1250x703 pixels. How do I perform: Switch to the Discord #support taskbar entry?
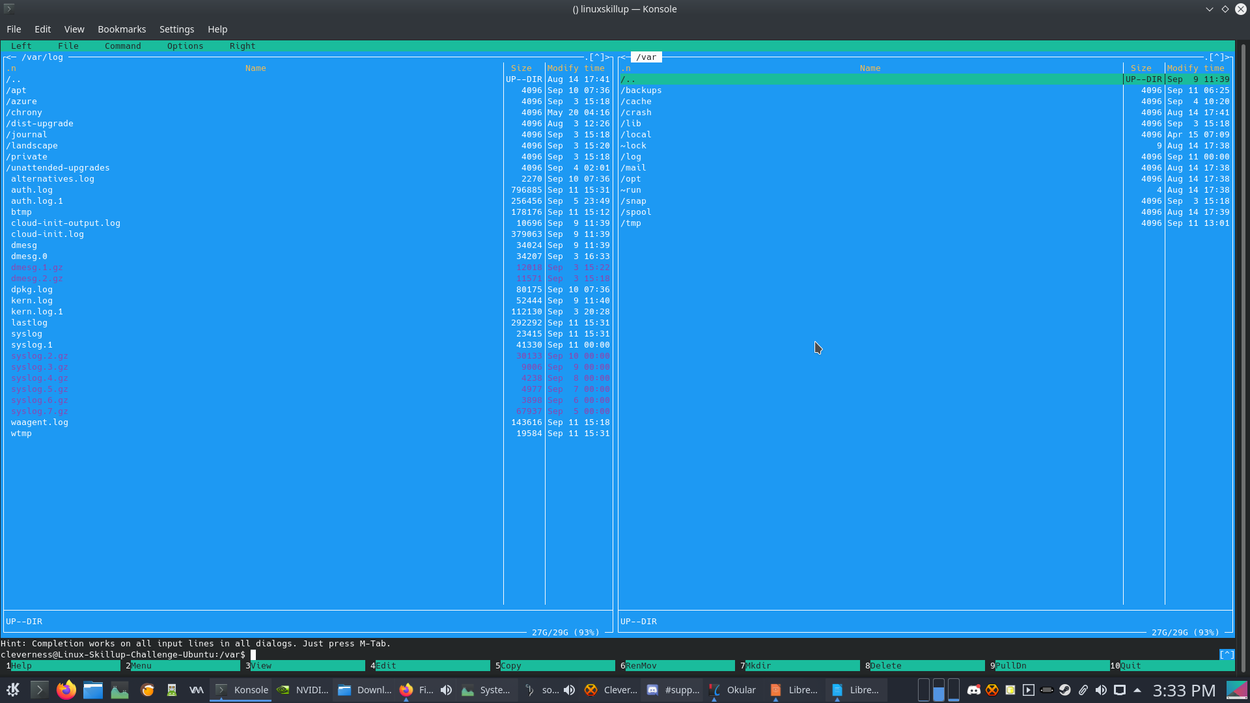click(x=673, y=690)
